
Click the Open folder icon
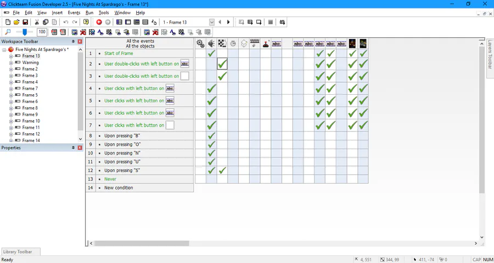pyautogui.click(x=16, y=22)
